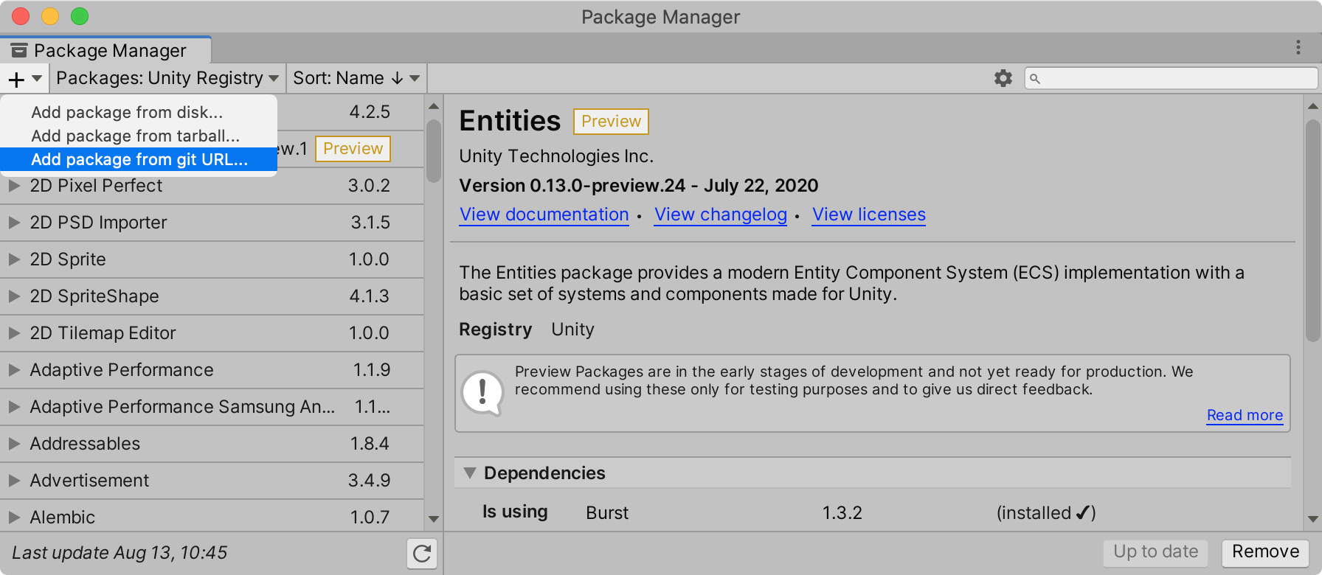This screenshot has height=575, width=1322.
Task: Select the 2D SpriteShape row
Action: coord(212,296)
